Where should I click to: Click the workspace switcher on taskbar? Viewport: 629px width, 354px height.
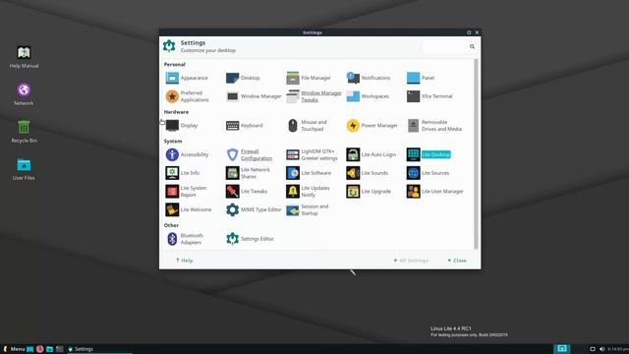click(561, 349)
